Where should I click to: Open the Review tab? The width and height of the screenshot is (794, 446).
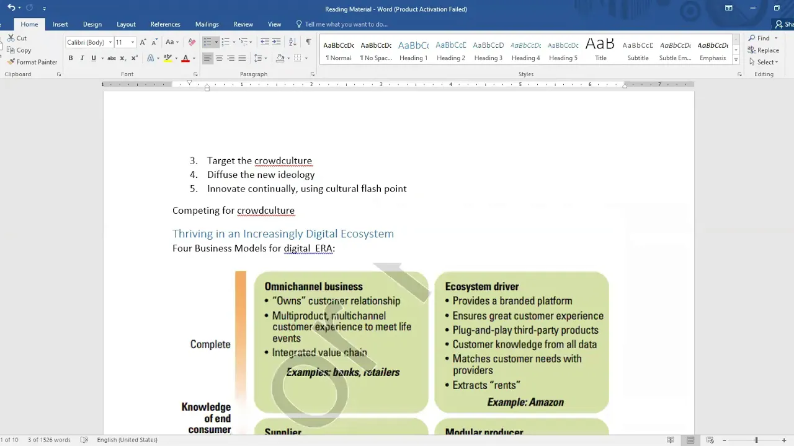(243, 24)
